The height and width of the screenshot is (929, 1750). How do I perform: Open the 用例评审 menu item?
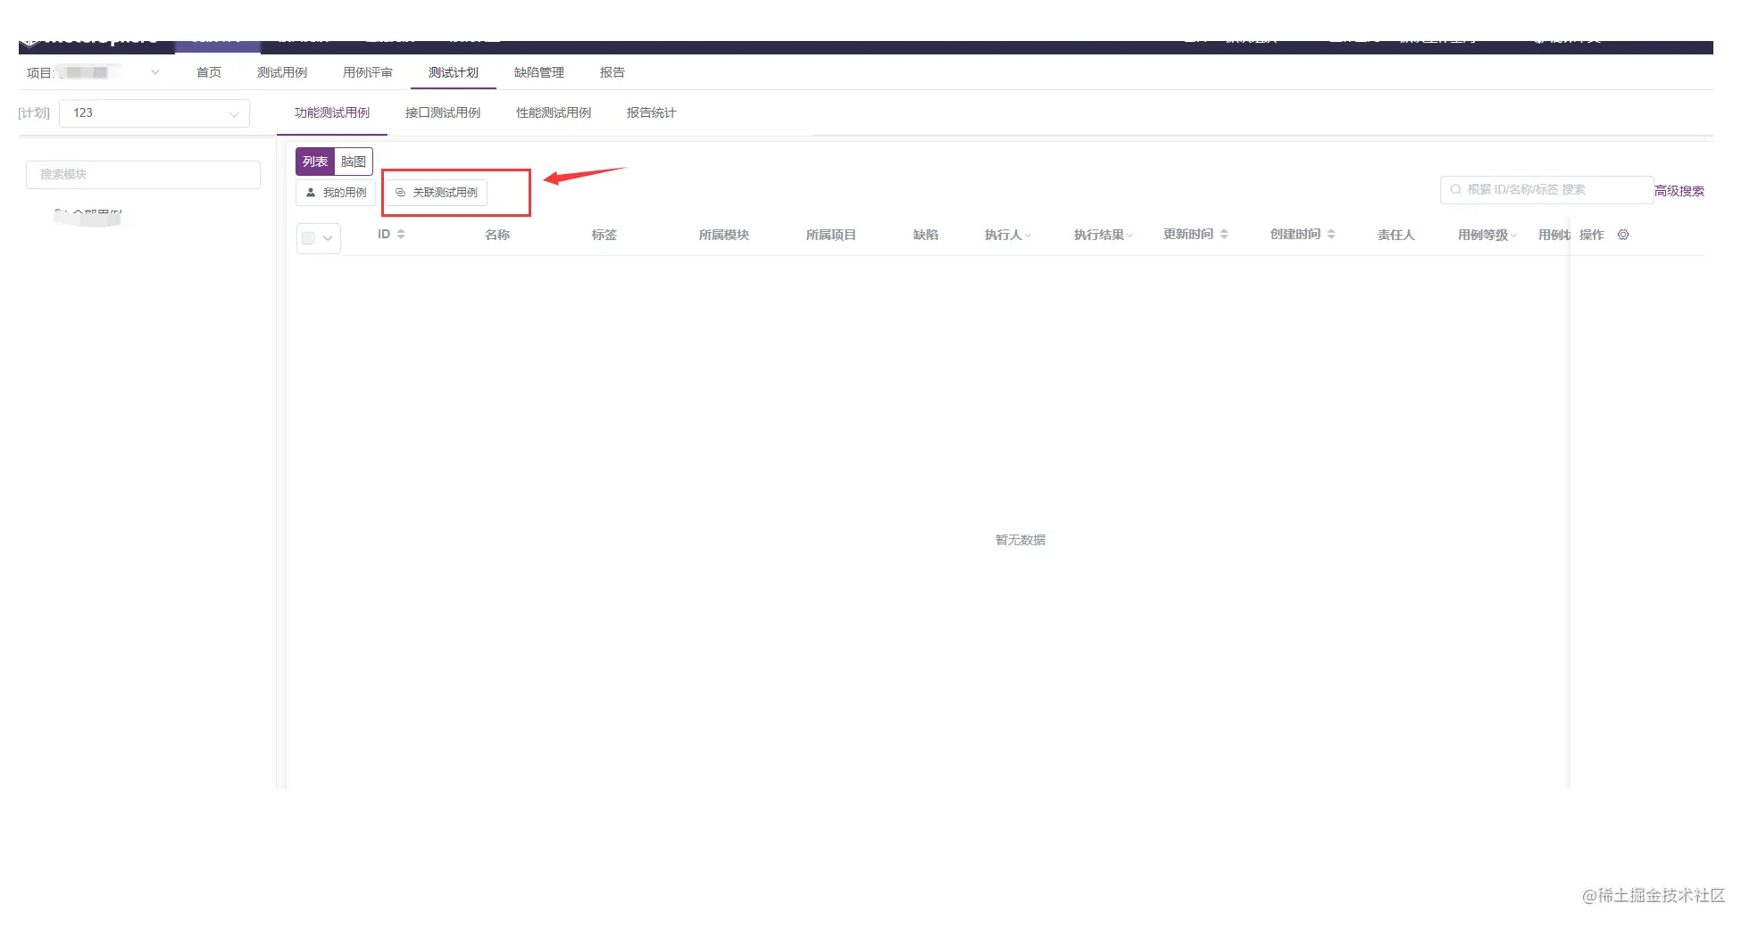coord(368,72)
